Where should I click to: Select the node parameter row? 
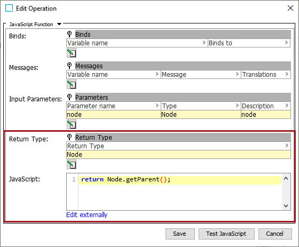point(178,115)
